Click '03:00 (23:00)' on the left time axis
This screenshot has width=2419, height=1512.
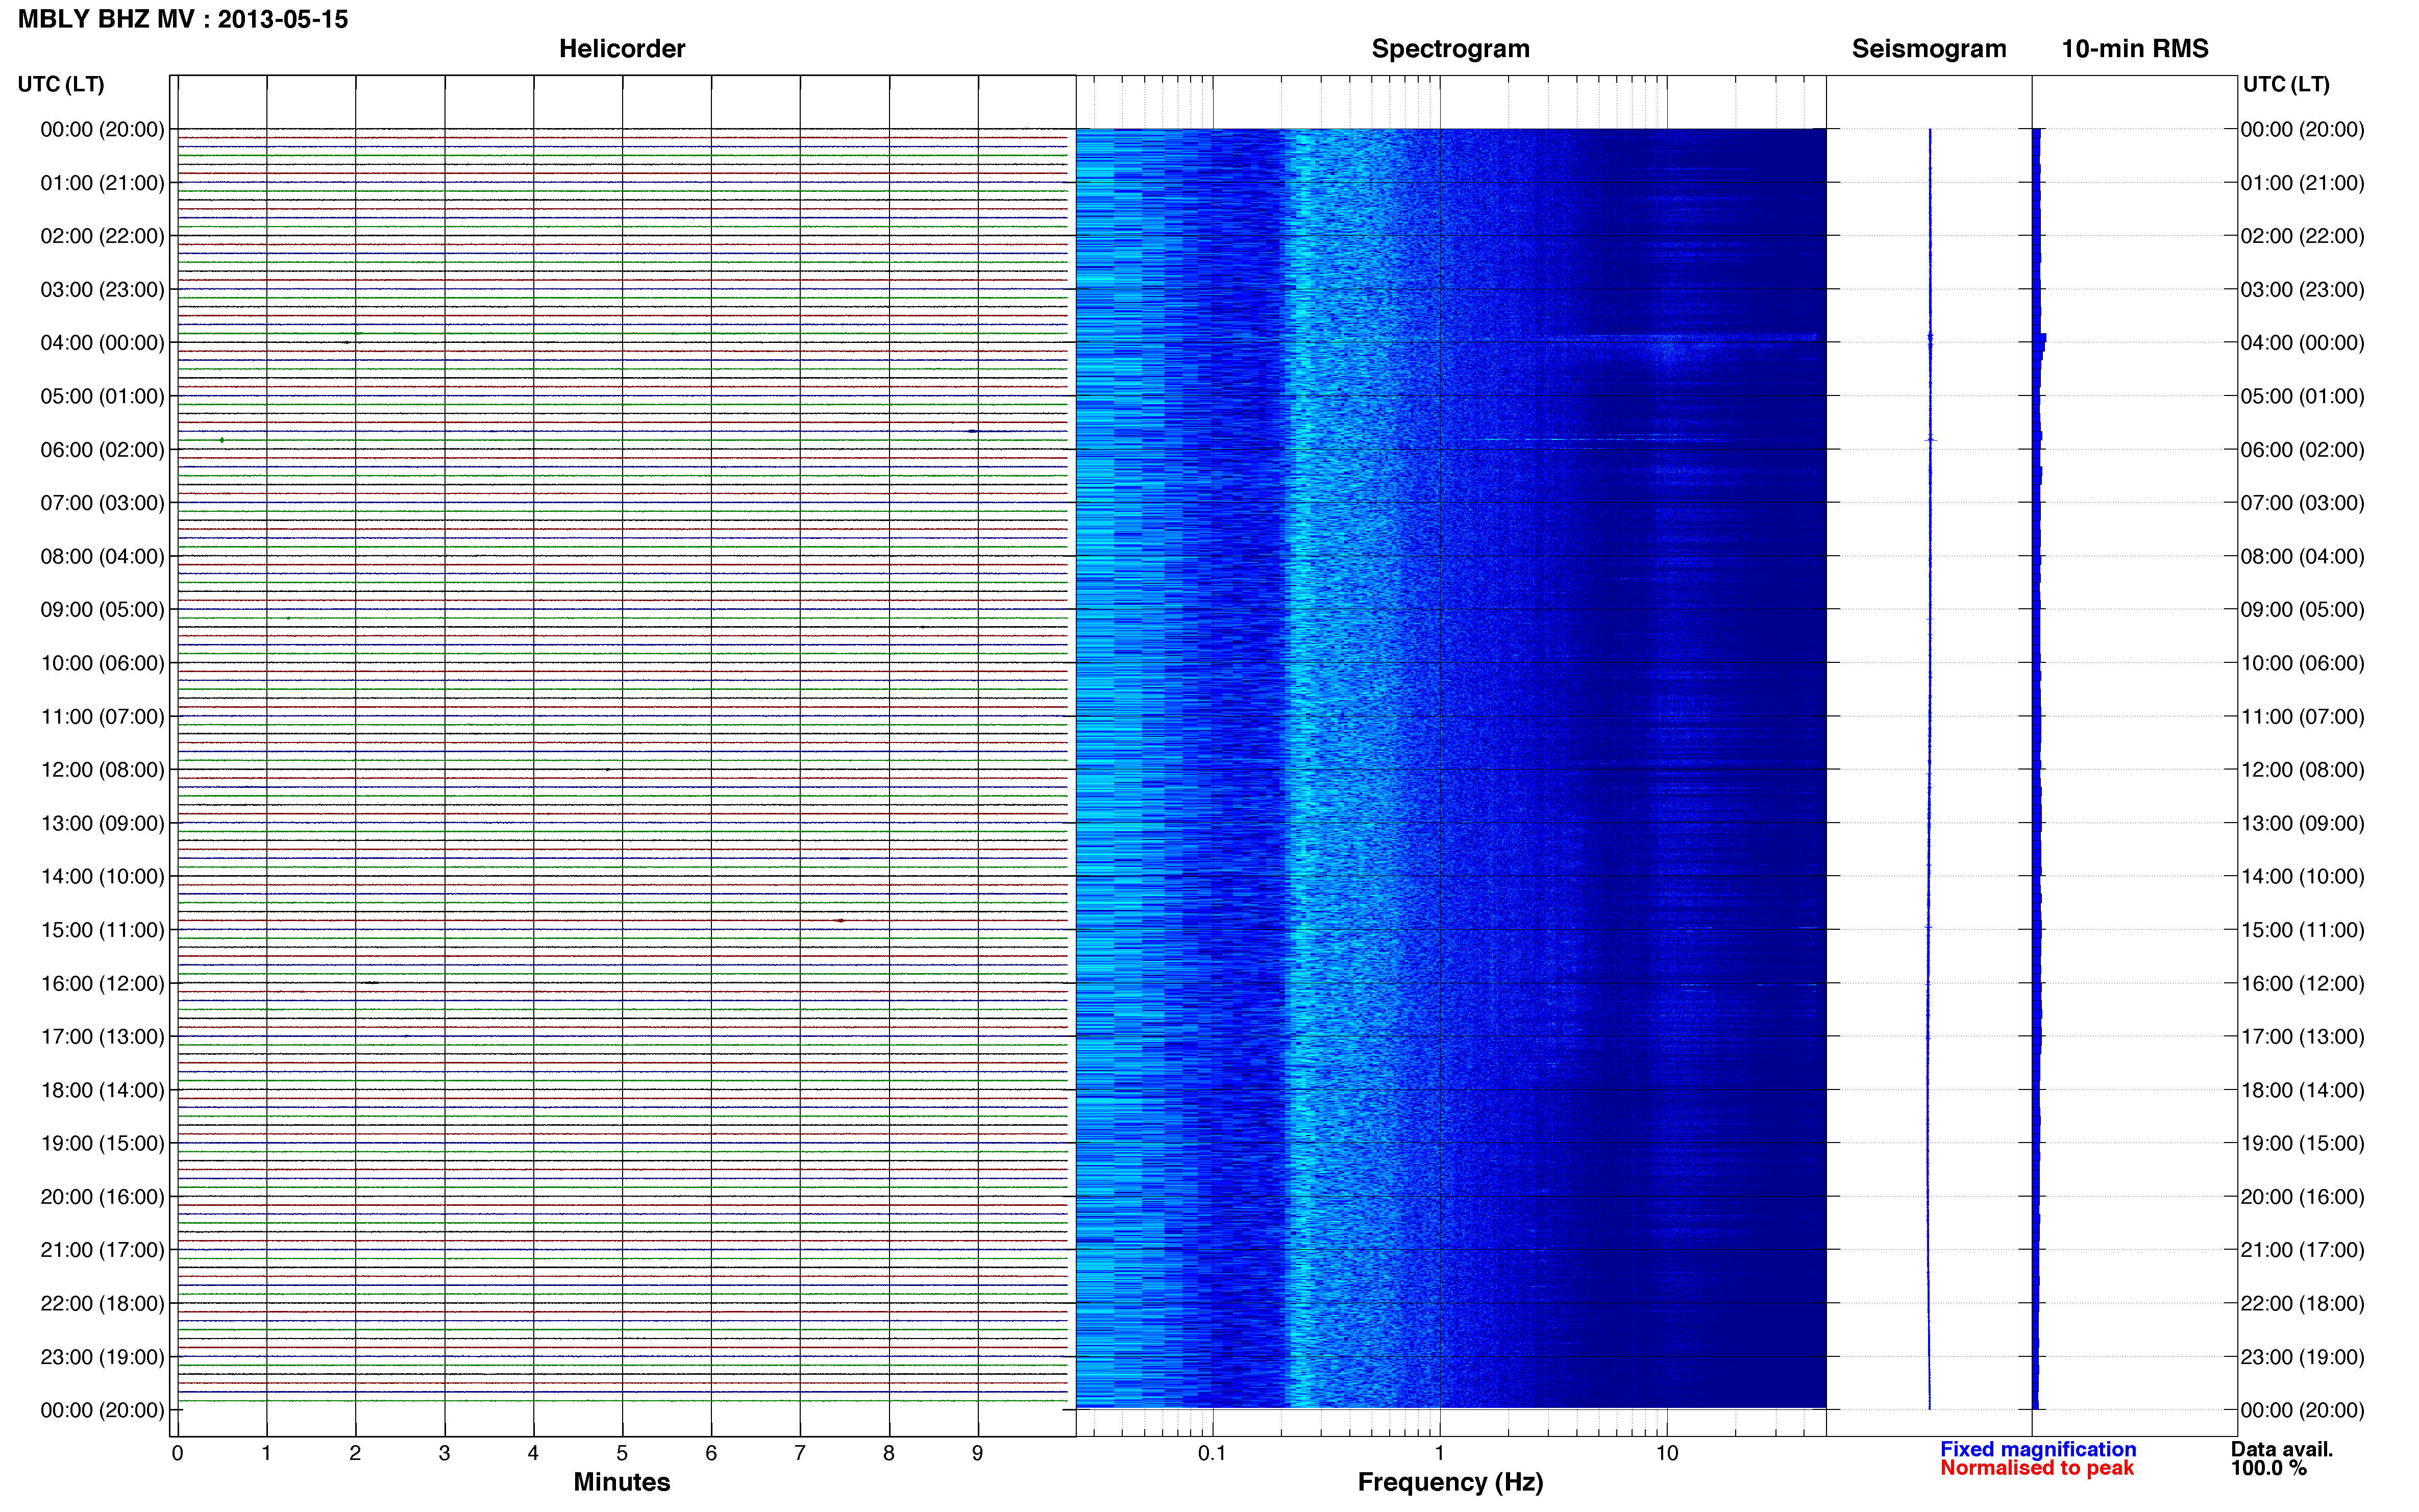(x=102, y=290)
